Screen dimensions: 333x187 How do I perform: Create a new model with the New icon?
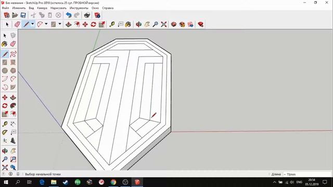7,15
